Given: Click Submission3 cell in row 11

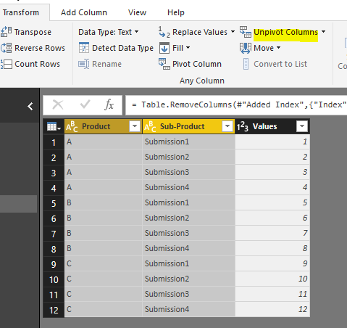Looking at the screenshot, I should point(189,294).
